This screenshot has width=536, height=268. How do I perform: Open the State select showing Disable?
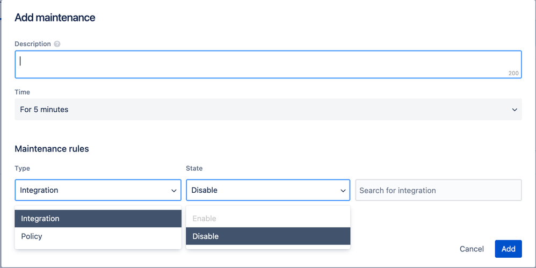click(268, 190)
